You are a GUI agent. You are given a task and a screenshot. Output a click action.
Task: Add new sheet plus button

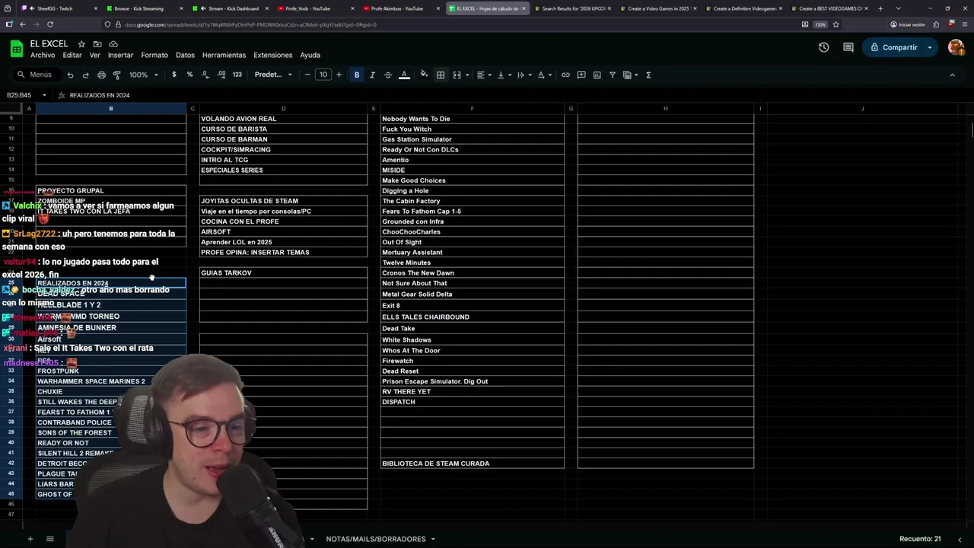point(30,539)
